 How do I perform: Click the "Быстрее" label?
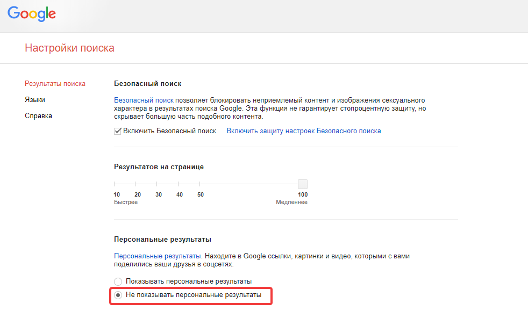[125, 202]
